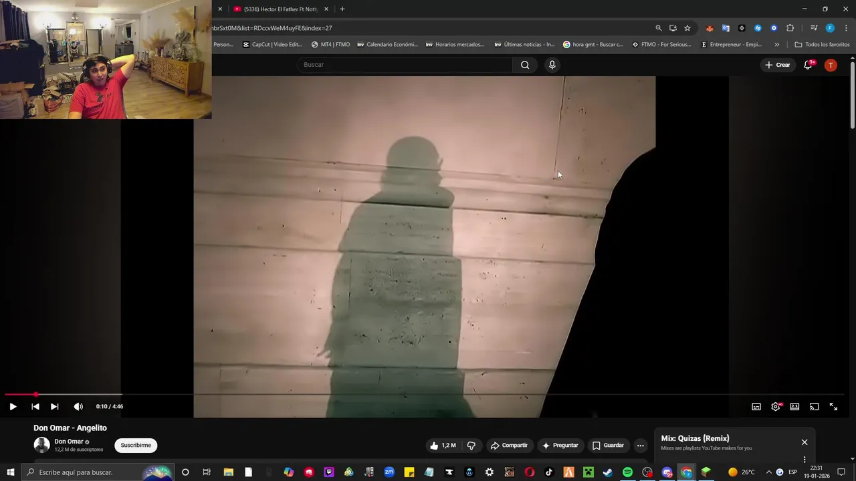The image size is (856, 481).
Task: Open the MT4 | FTMO bookmark
Action: [330, 45]
